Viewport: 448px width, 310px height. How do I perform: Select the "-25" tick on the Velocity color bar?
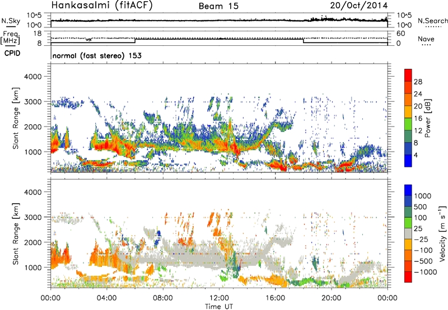(421, 239)
